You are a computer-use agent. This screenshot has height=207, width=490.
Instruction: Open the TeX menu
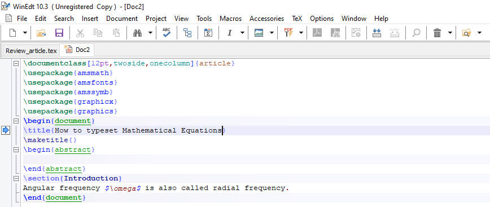(297, 19)
